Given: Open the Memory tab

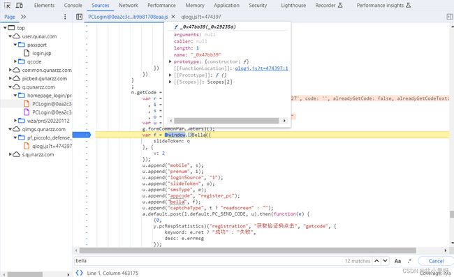Looking at the screenshot, I should click(195, 5).
